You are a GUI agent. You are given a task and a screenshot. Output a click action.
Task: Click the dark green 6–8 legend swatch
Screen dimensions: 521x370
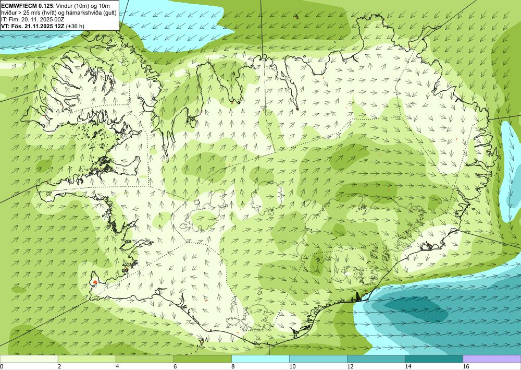click(202, 359)
